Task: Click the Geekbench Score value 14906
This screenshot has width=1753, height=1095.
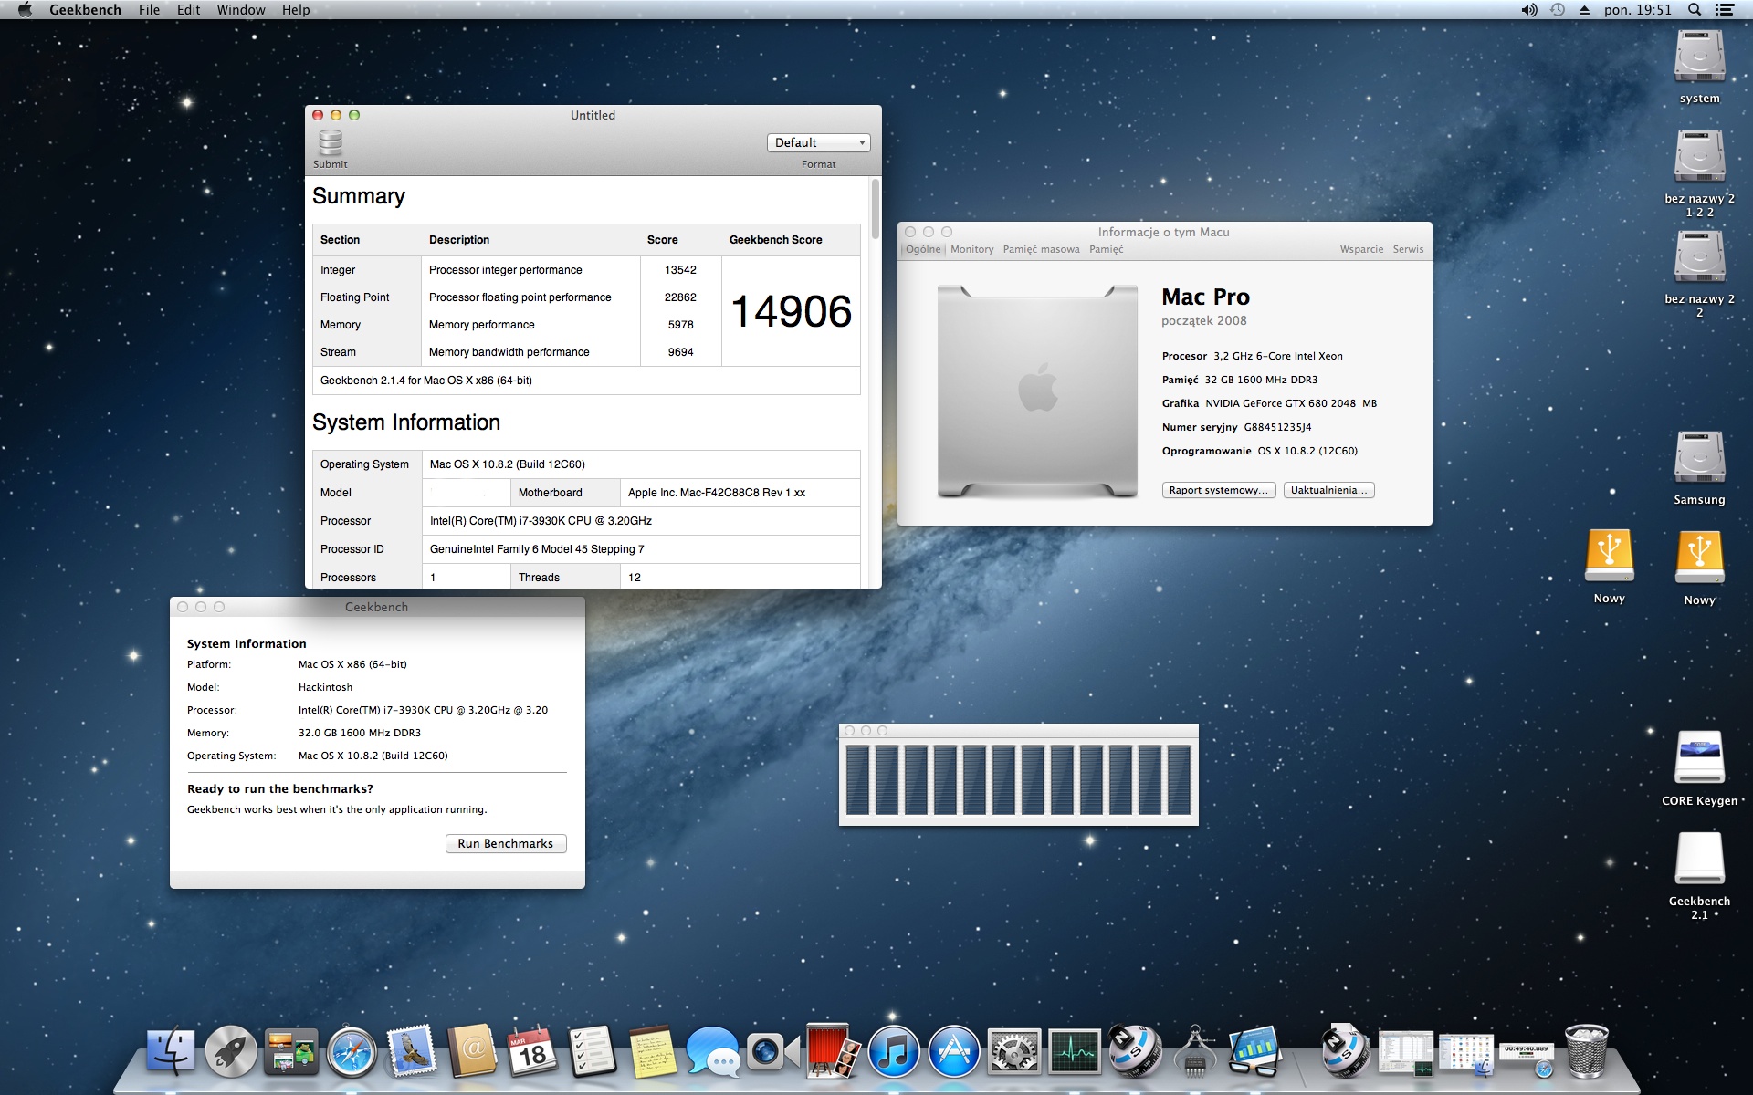Action: pos(792,311)
